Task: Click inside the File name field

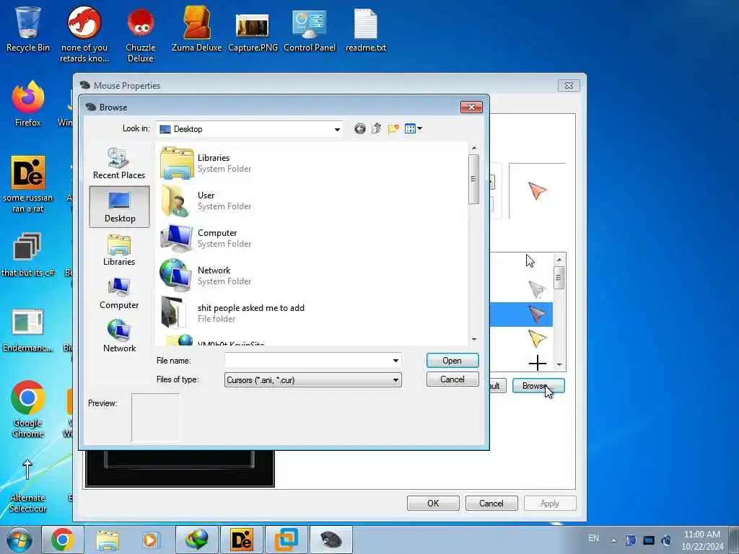Action: point(307,361)
